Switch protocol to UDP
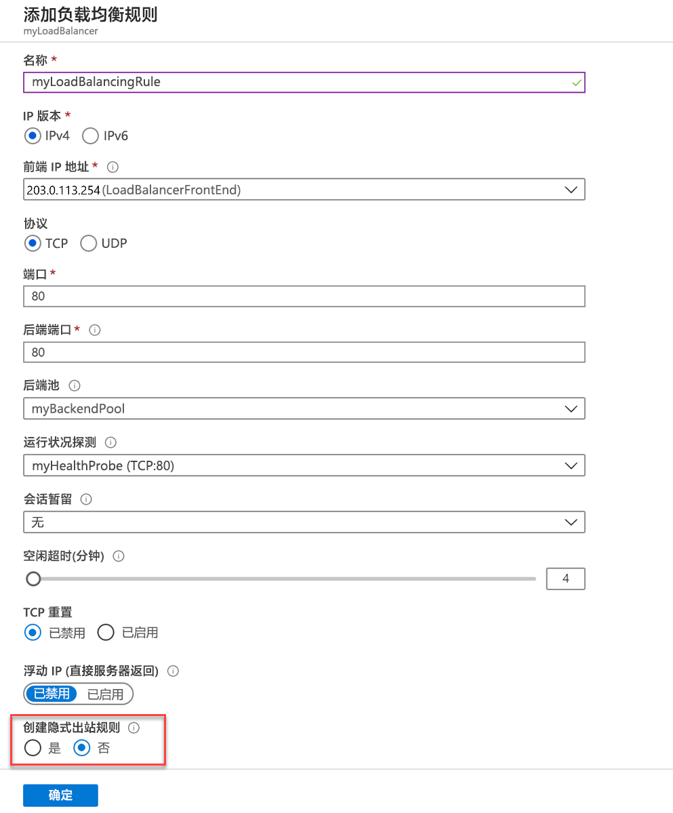The height and width of the screenshot is (813, 673). tap(88, 243)
